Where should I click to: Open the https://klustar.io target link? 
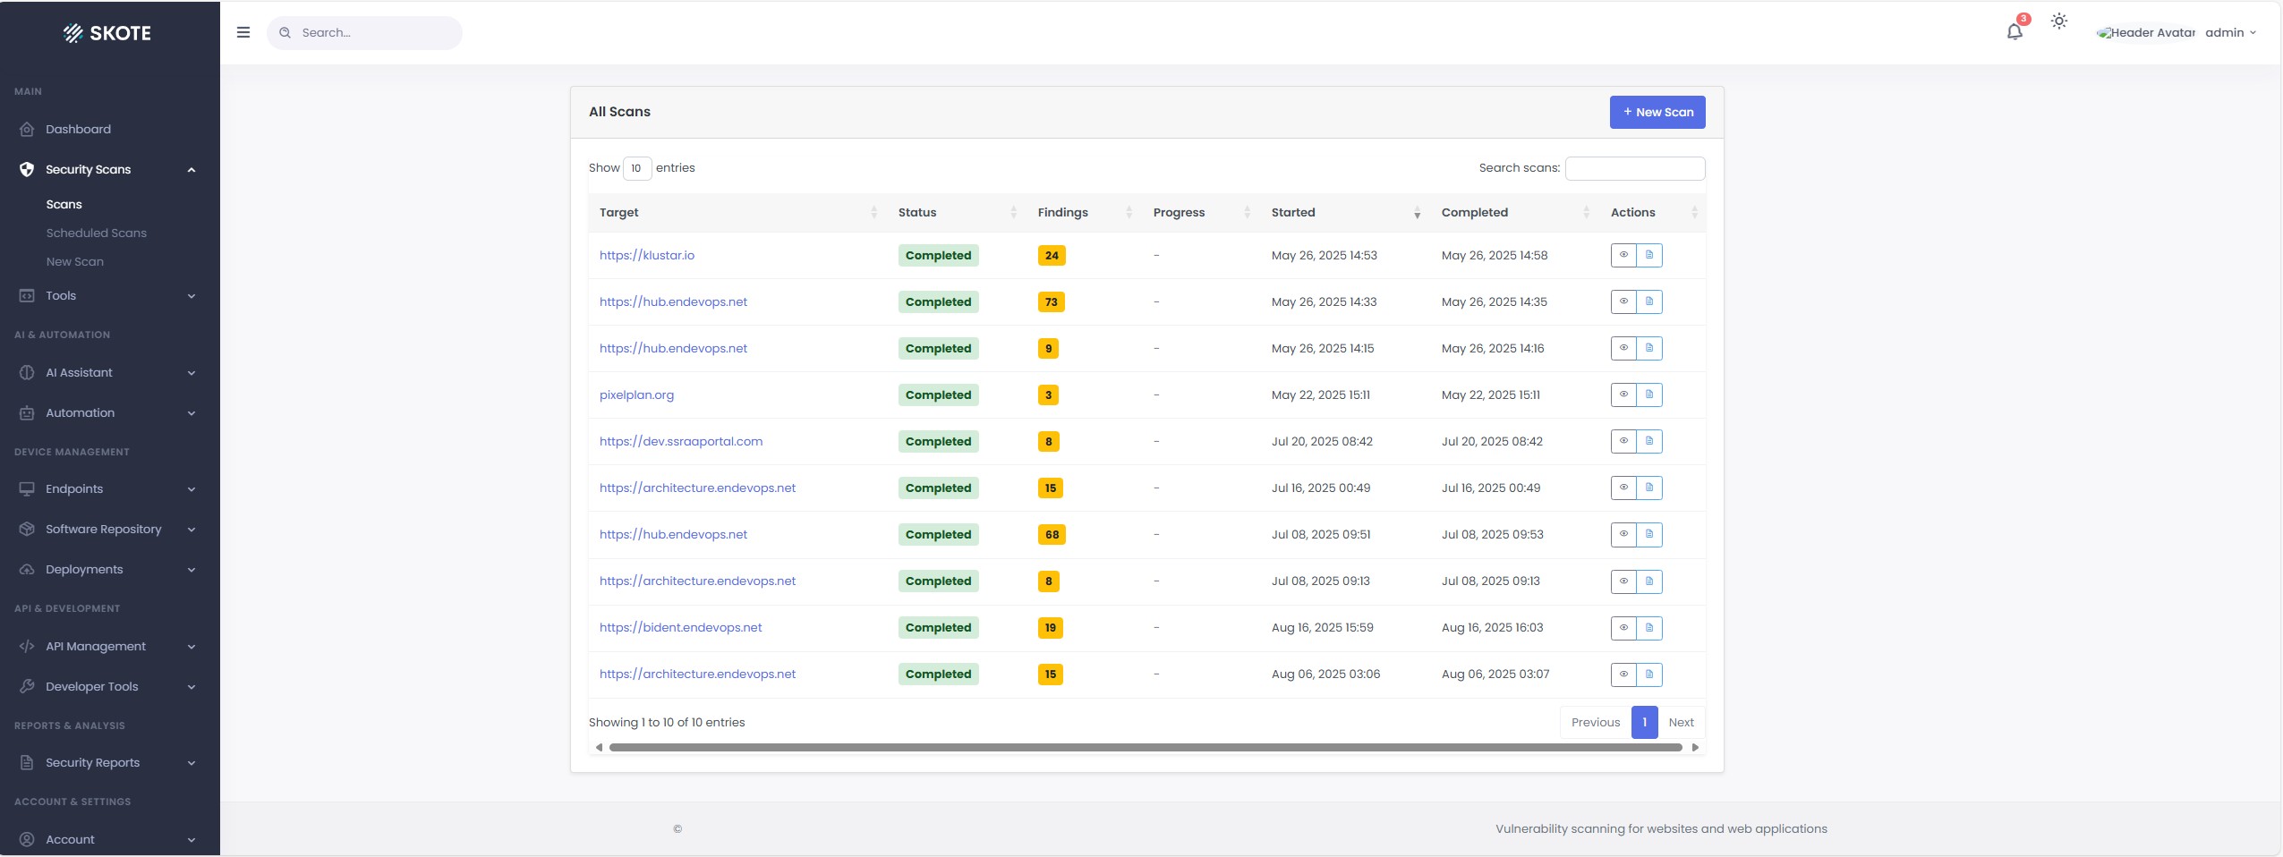pos(646,256)
